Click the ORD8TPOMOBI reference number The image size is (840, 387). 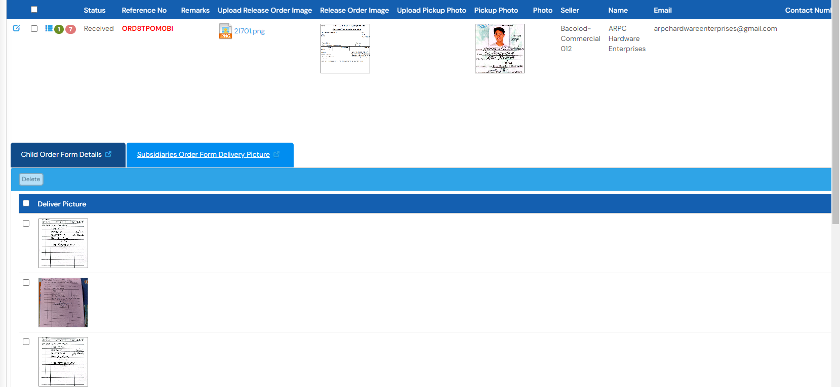(147, 29)
